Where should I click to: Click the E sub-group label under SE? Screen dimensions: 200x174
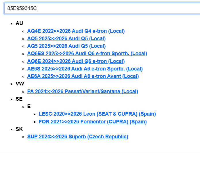tap(29, 106)
